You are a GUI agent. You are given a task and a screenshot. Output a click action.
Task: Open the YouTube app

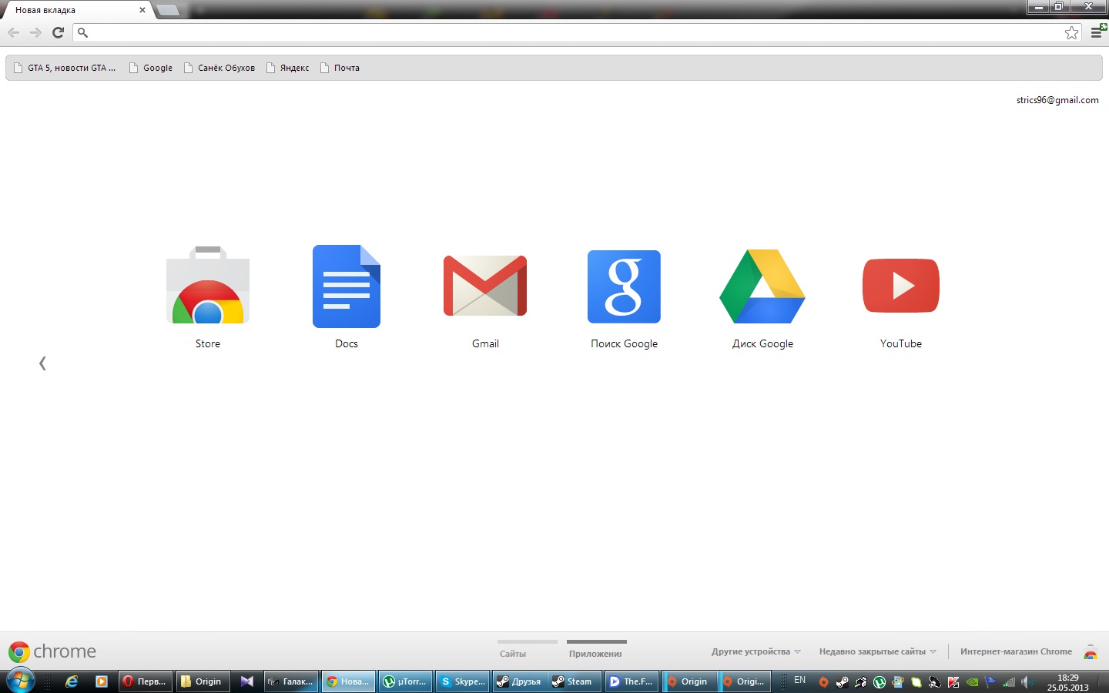[x=901, y=296]
